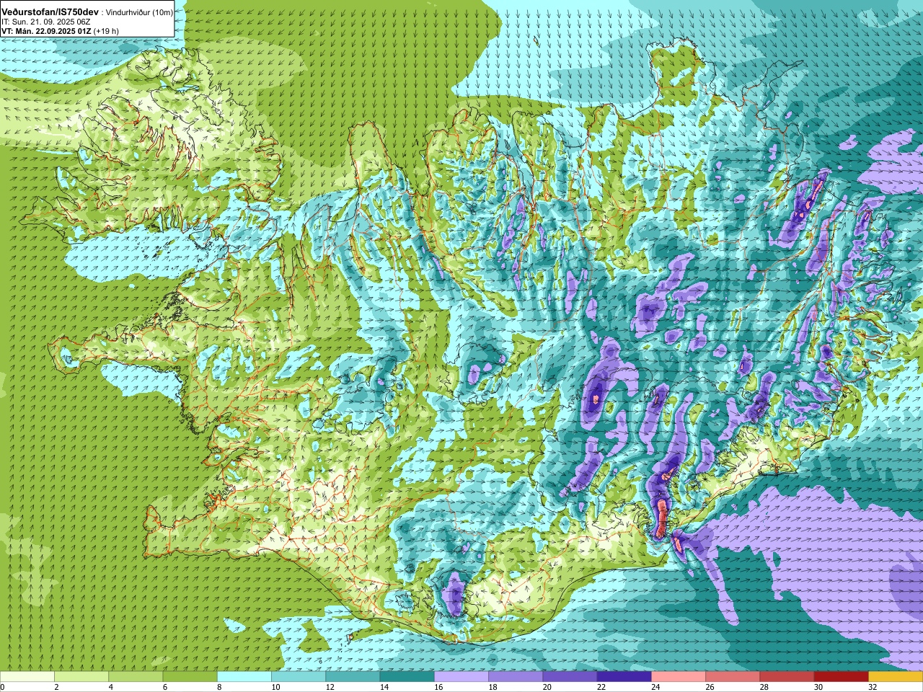Viewport: 923px width, 692px height.
Task: Click the 'Vindurhviður (10m)' parameter label
Action: coord(139,13)
